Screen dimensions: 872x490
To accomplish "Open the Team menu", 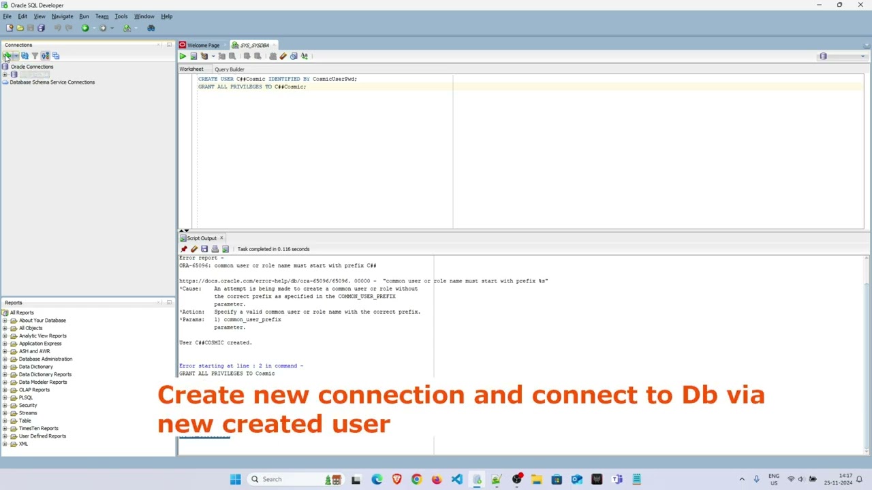I will tap(102, 16).
